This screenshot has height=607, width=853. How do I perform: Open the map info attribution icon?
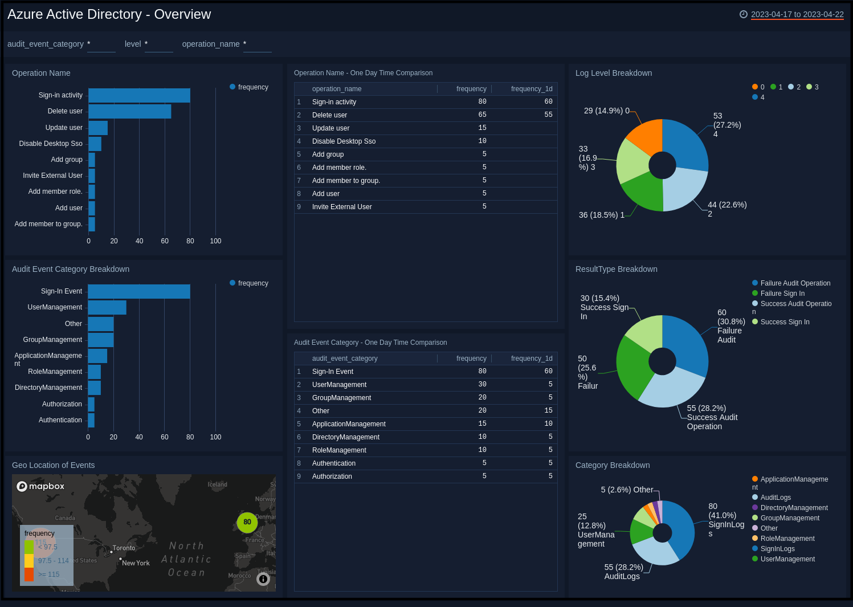263,579
